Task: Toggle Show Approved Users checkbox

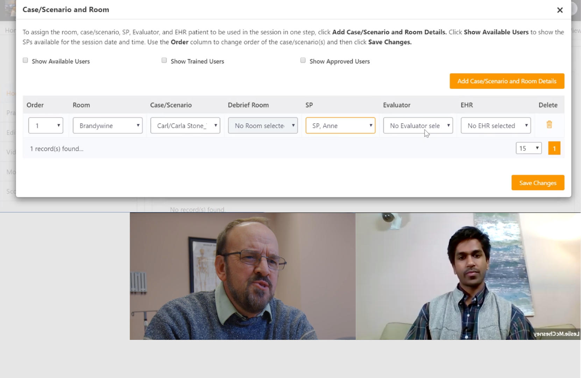Action: [303, 61]
